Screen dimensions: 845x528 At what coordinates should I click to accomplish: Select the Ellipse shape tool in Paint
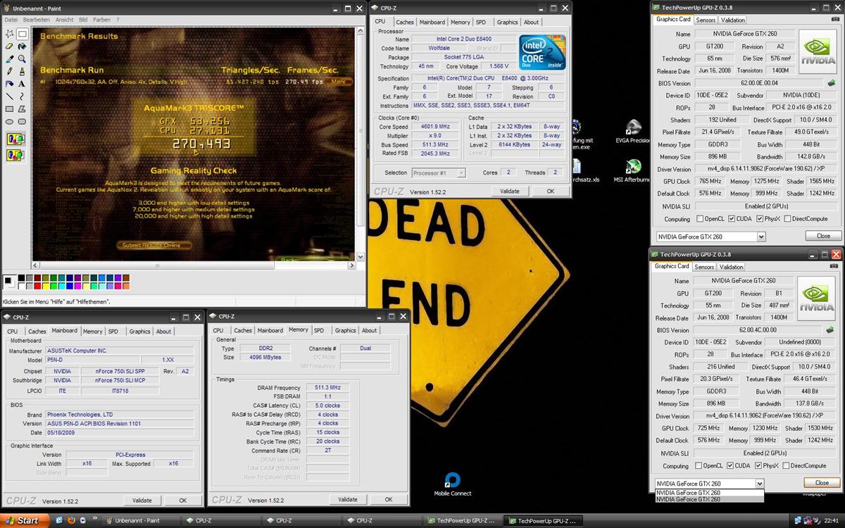point(10,121)
